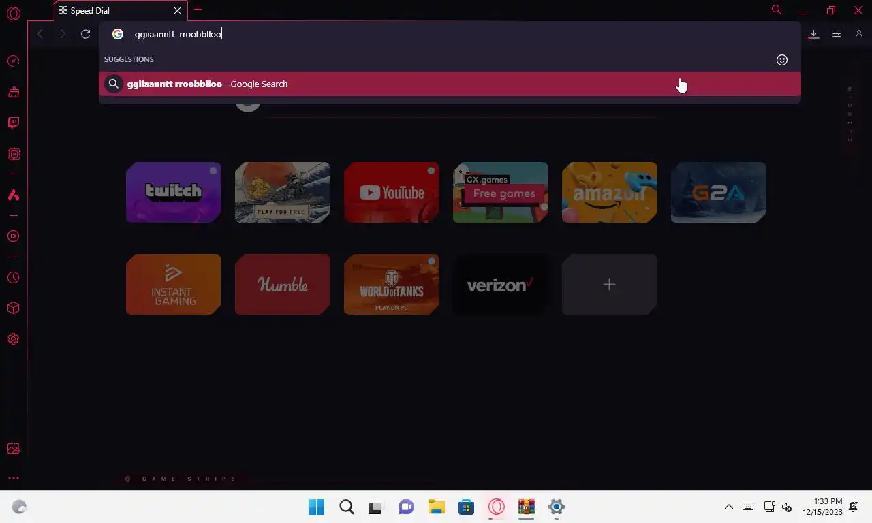This screenshot has height=523, width=872.
Task: Open a new tab with plus button
Action: (198, 10)
